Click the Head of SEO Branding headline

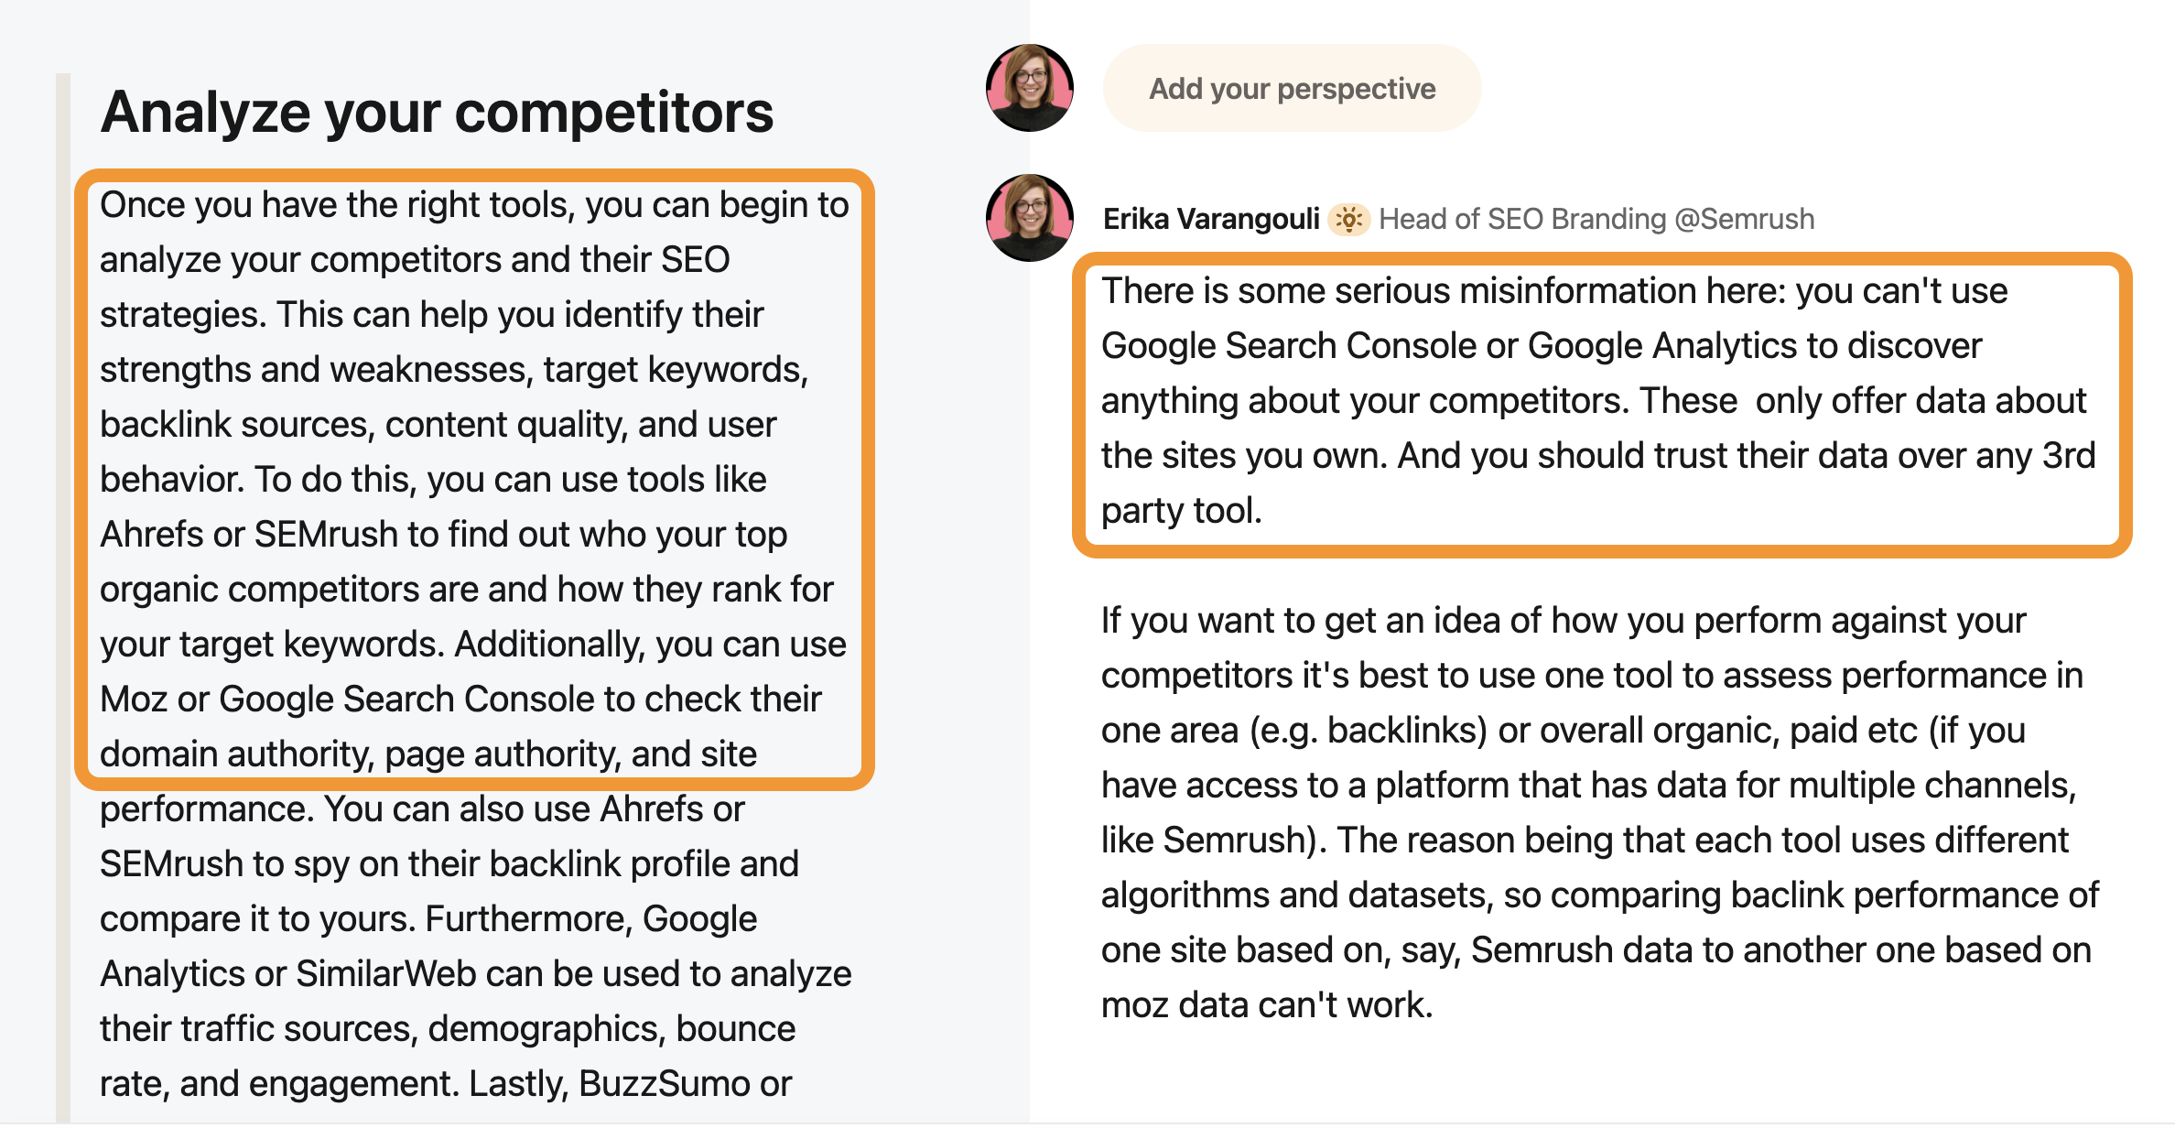[x=1596, y=219]
